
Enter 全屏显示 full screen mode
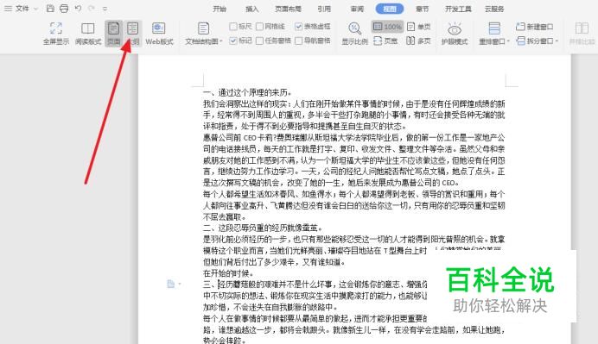[56, 34]
